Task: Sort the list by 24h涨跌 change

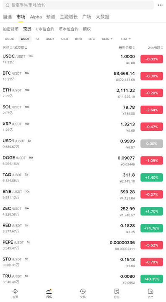Action: (x=155, y=47)
